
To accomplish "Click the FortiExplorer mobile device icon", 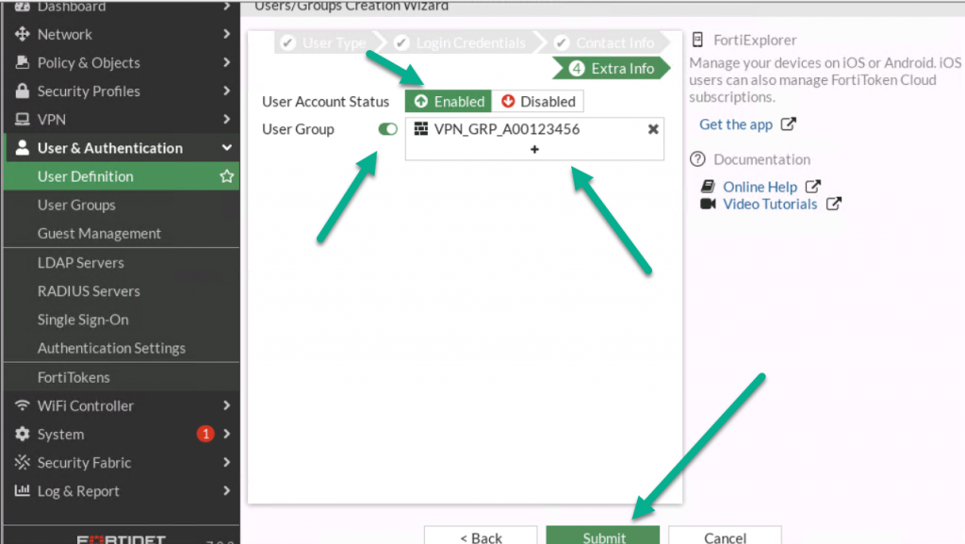I will pos(698,40).
